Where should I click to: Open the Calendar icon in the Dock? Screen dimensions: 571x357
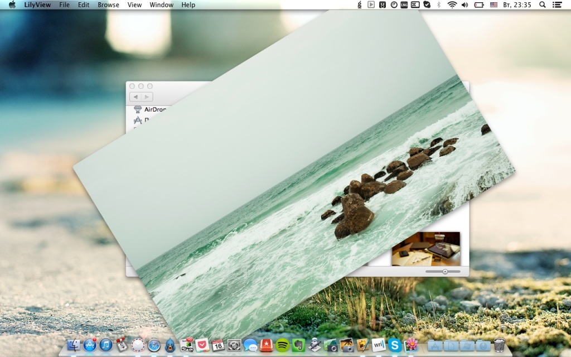click(218, 345)
